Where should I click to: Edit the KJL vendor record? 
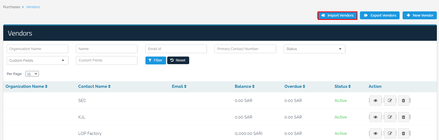tap(390, 117)
